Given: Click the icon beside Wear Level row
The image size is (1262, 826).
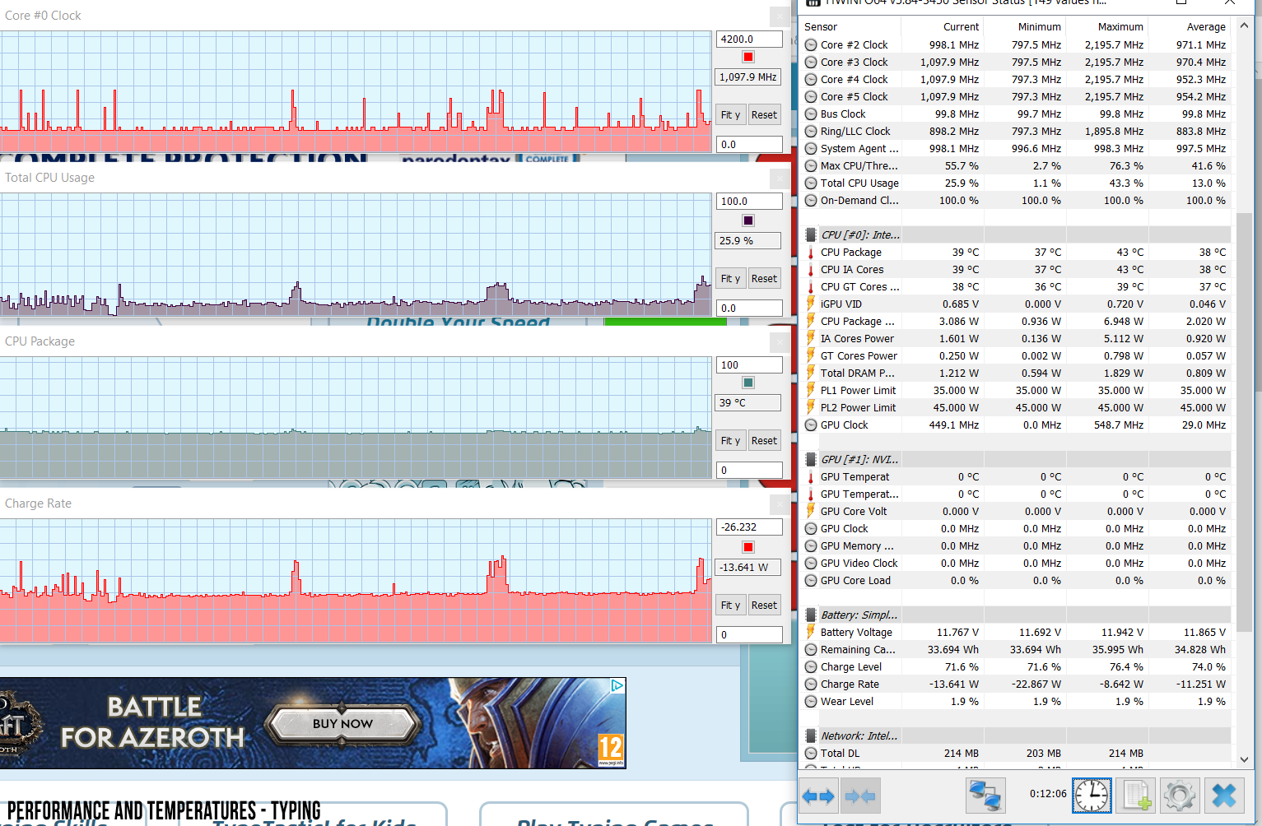Looking at the screenshot, I should [x=811, y=701].
